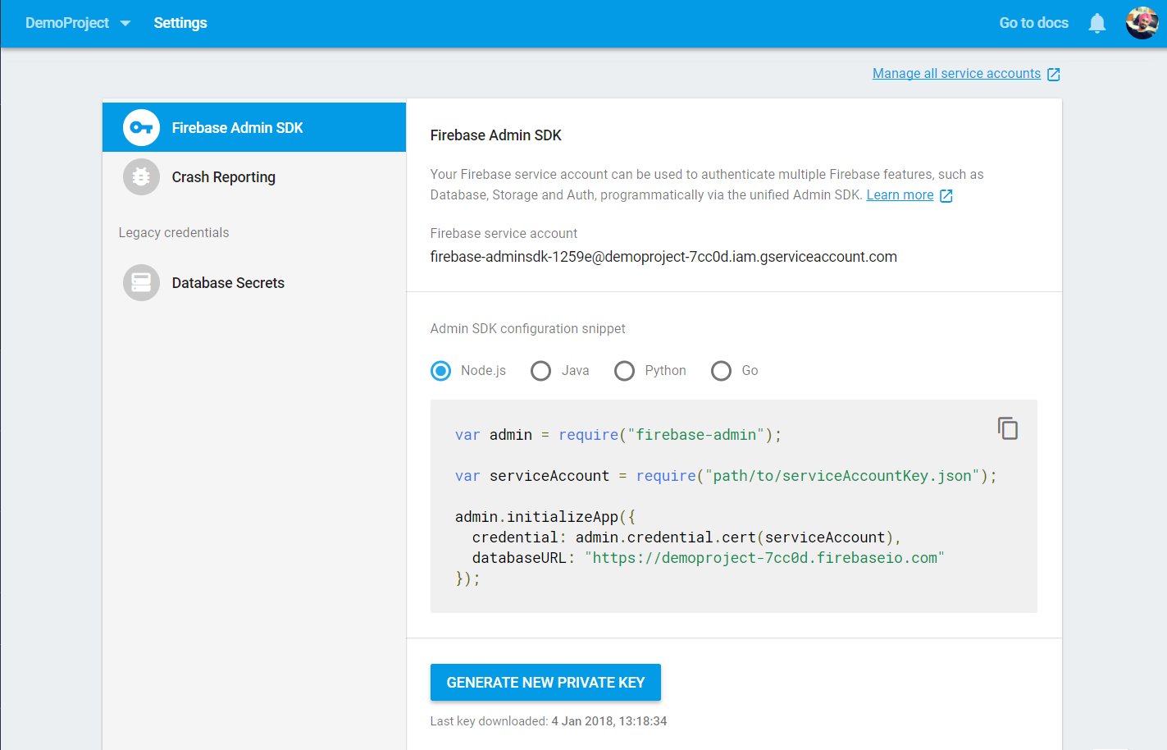The width and height of the screenshot is (1167, 750).
Task: Click Generate New Private Key button
Action: [x=545, y=682]
